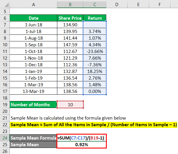178x154 pixels.
Task: Select row 7 header
Action: tap(5, 25)
